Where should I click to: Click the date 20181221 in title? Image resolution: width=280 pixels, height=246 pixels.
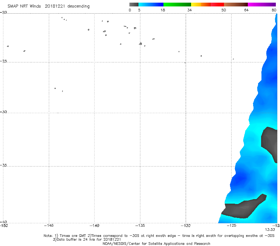pos(54,6)
